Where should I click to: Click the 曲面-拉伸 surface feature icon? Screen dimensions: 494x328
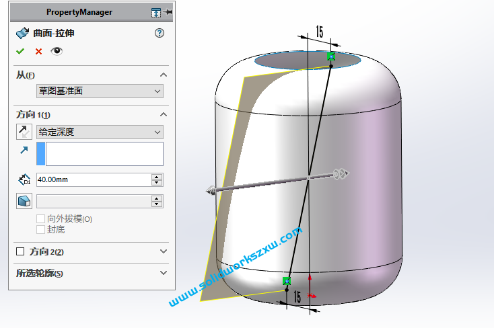22,33
